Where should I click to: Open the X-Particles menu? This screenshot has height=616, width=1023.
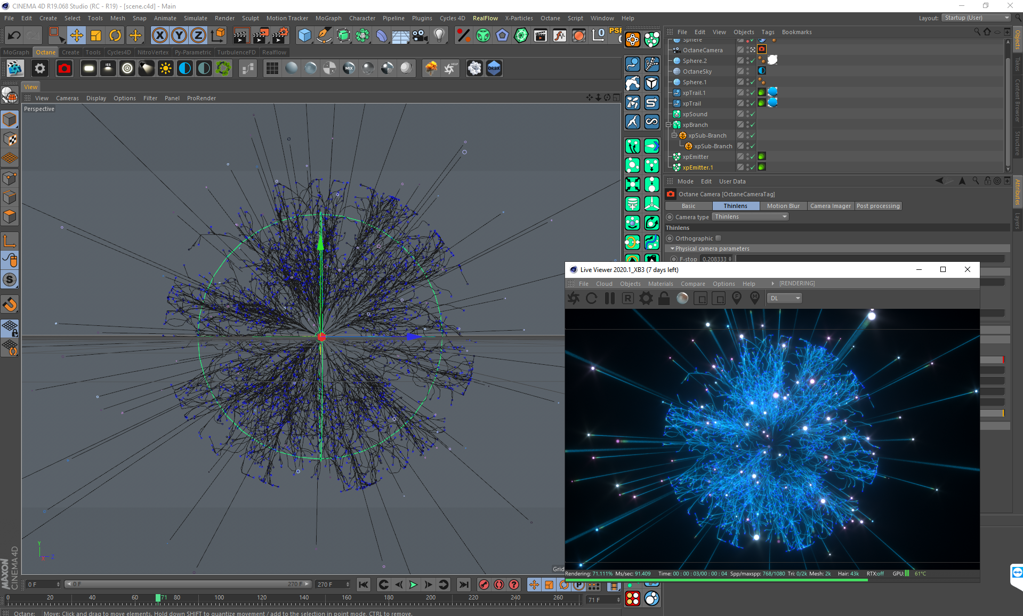(x=519, y=18)
